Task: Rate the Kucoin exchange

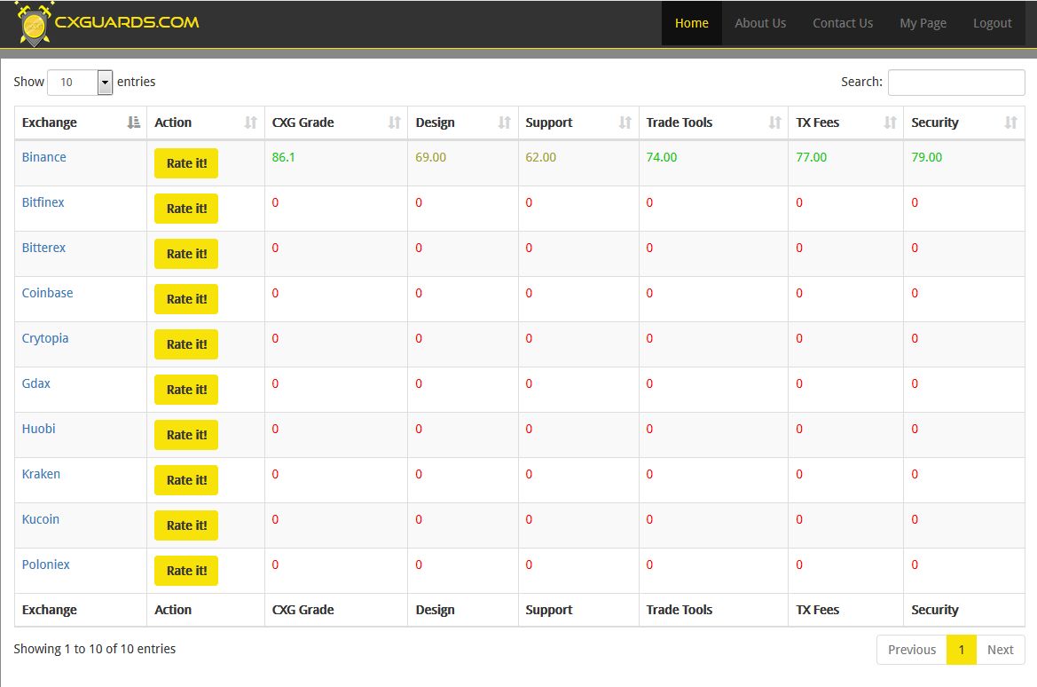Action: tap(186, 525)
